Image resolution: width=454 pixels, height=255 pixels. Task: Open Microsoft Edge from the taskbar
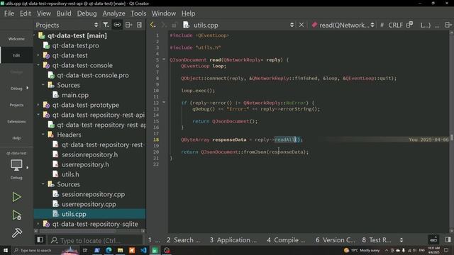109,250
